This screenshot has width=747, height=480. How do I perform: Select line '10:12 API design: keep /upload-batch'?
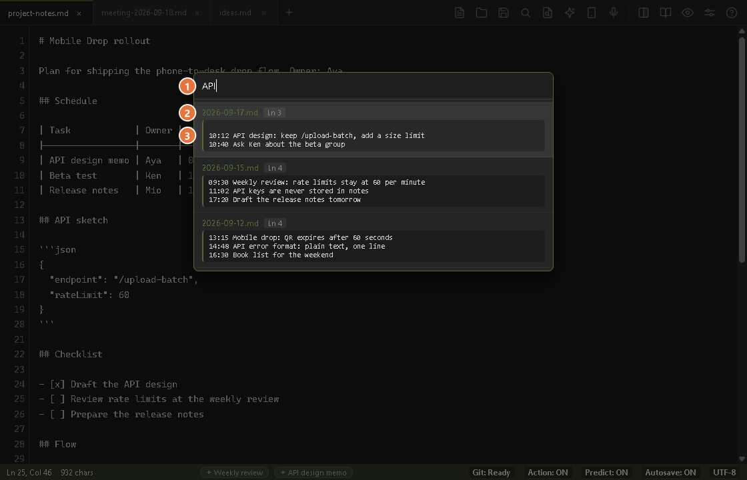(x=316, y=136)
